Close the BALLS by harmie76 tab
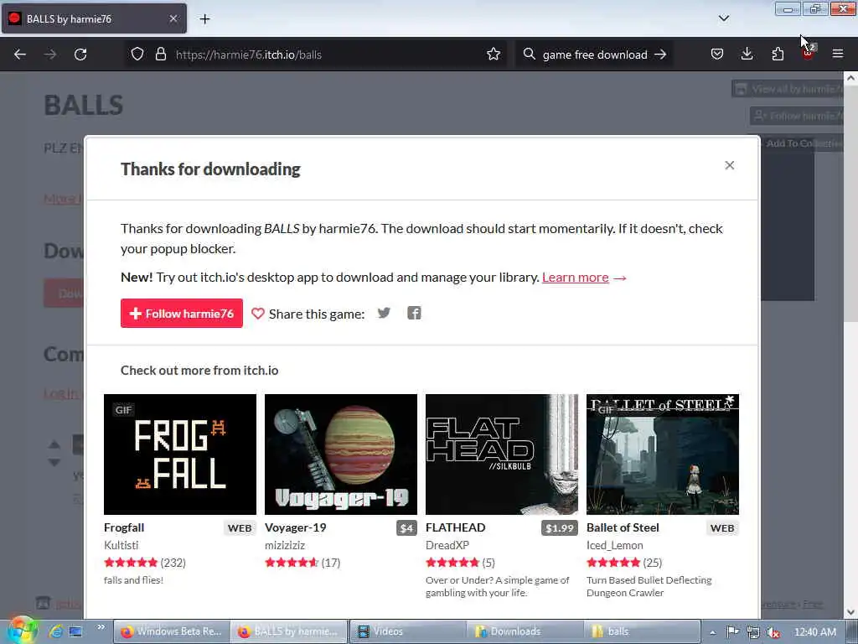The width and height of the screenshot is (858, 644). pyautogui.click(x=173, y=18)
